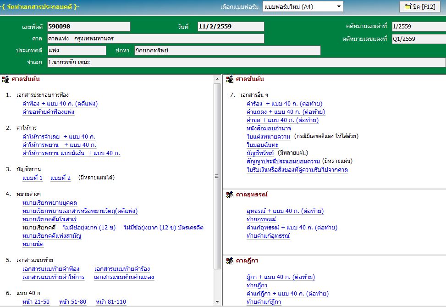Open the ใบแต่งทนายความ link
Viewport: 446px width, 307px height.
[x=269, y=137]
